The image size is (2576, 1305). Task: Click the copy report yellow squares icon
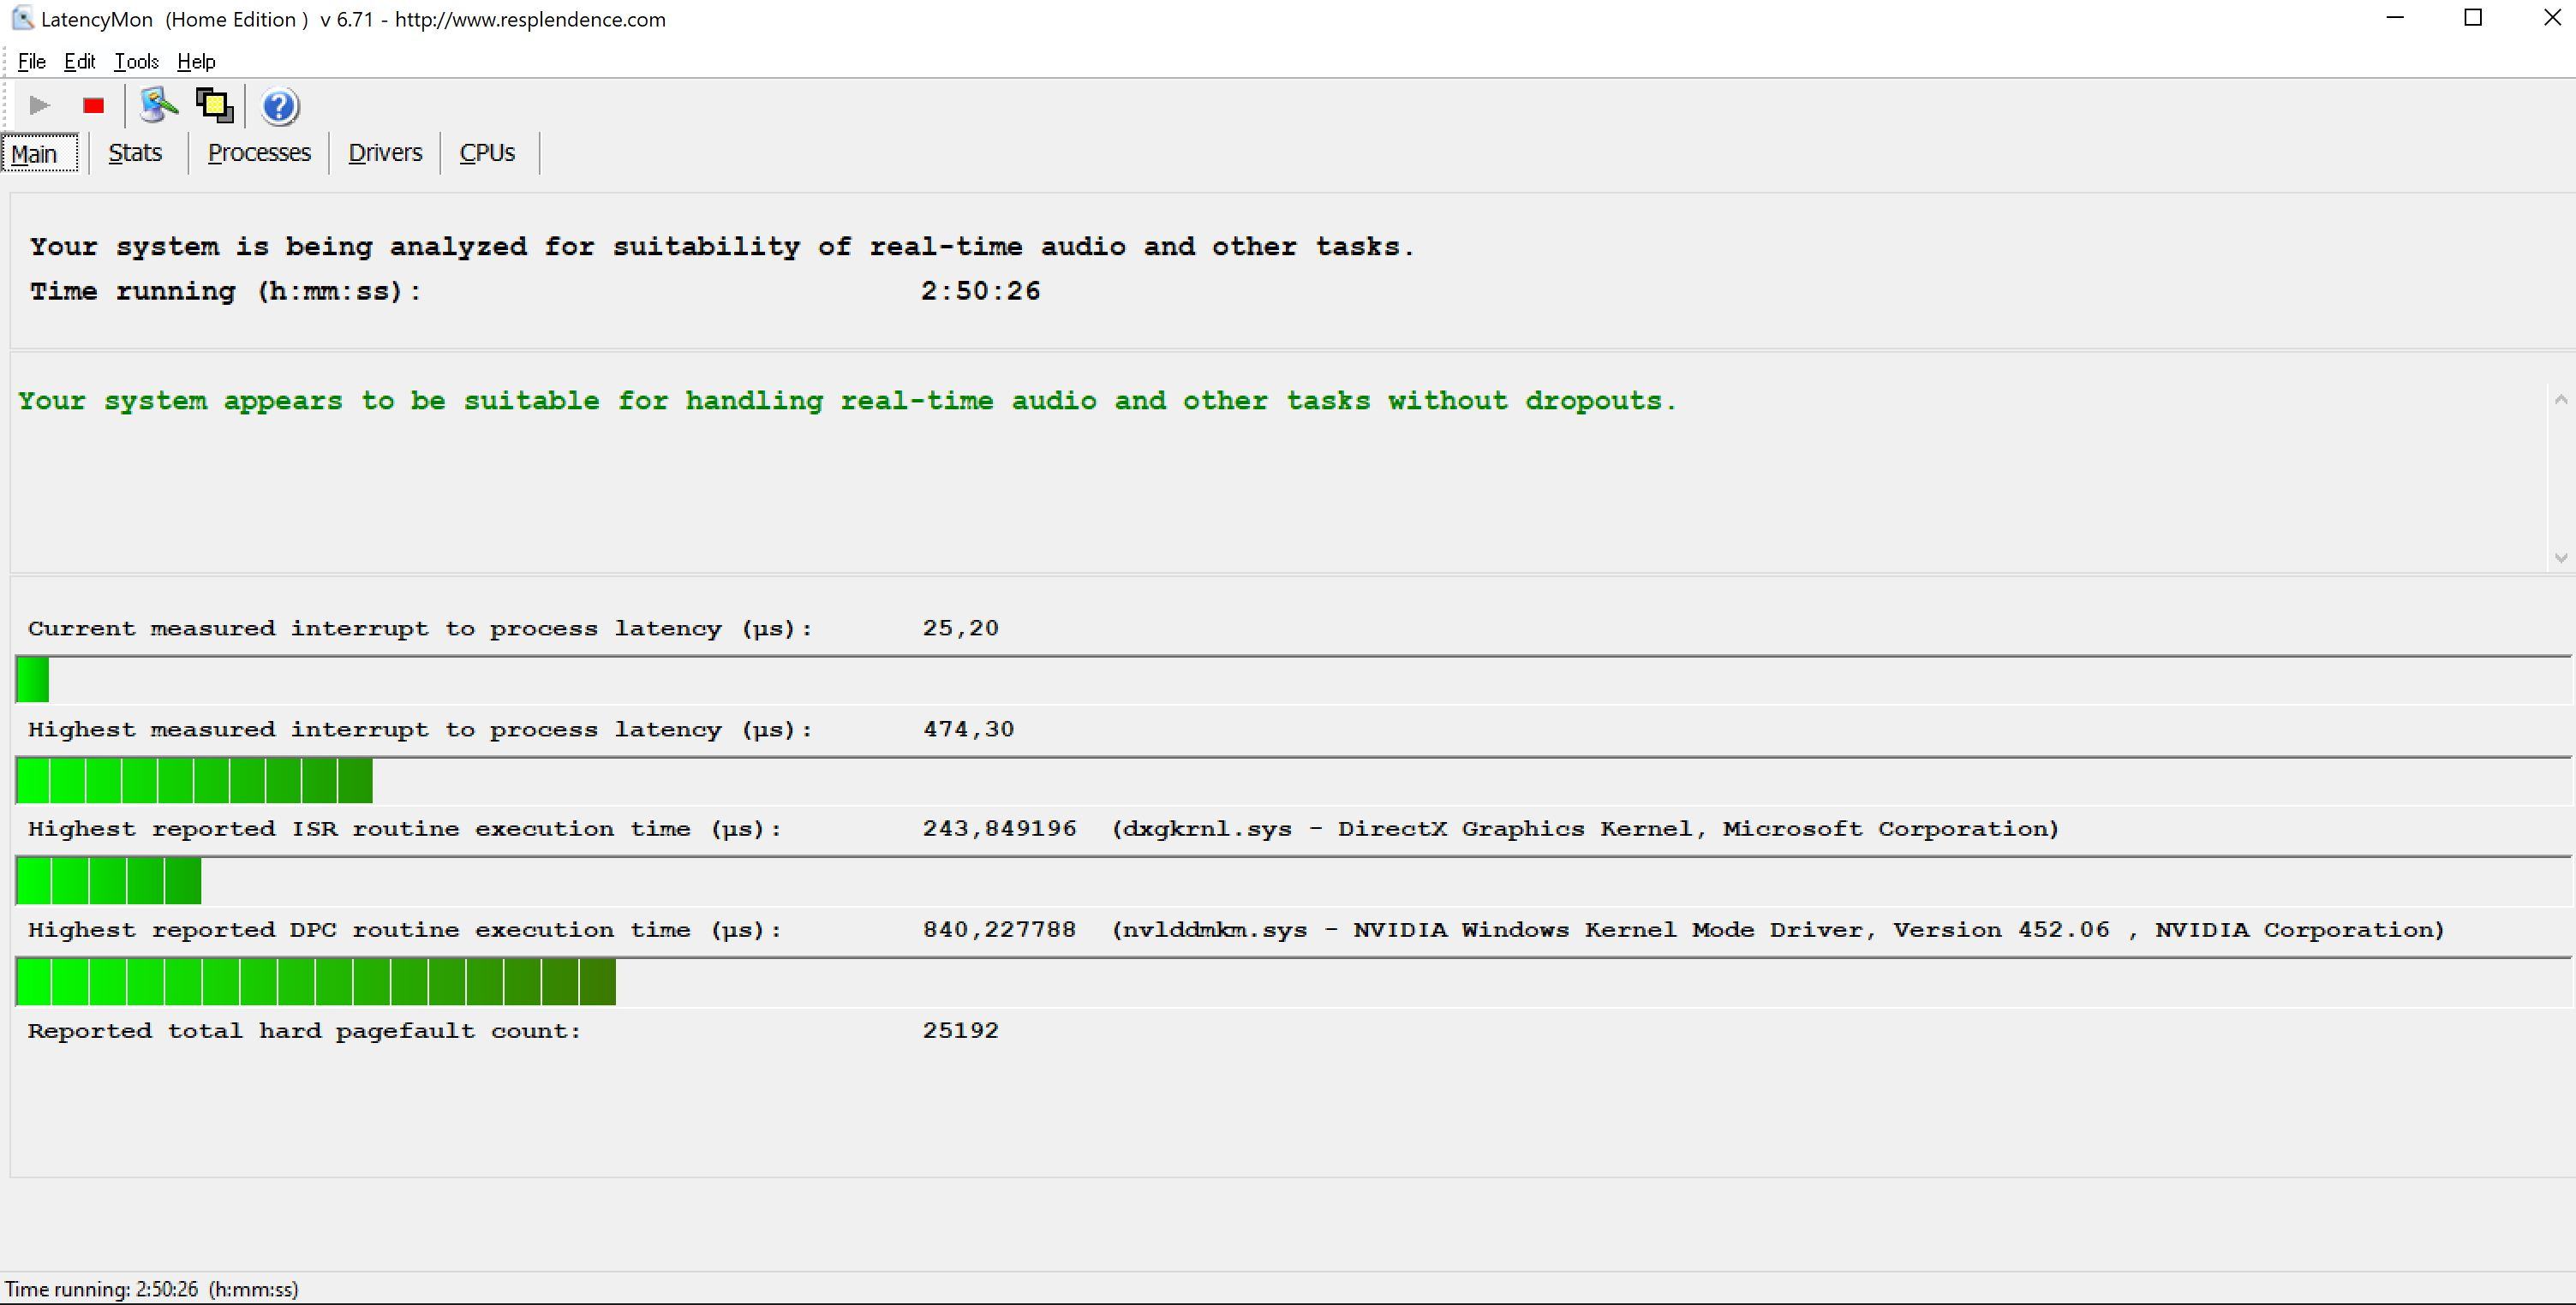click(x=214, y=106)
